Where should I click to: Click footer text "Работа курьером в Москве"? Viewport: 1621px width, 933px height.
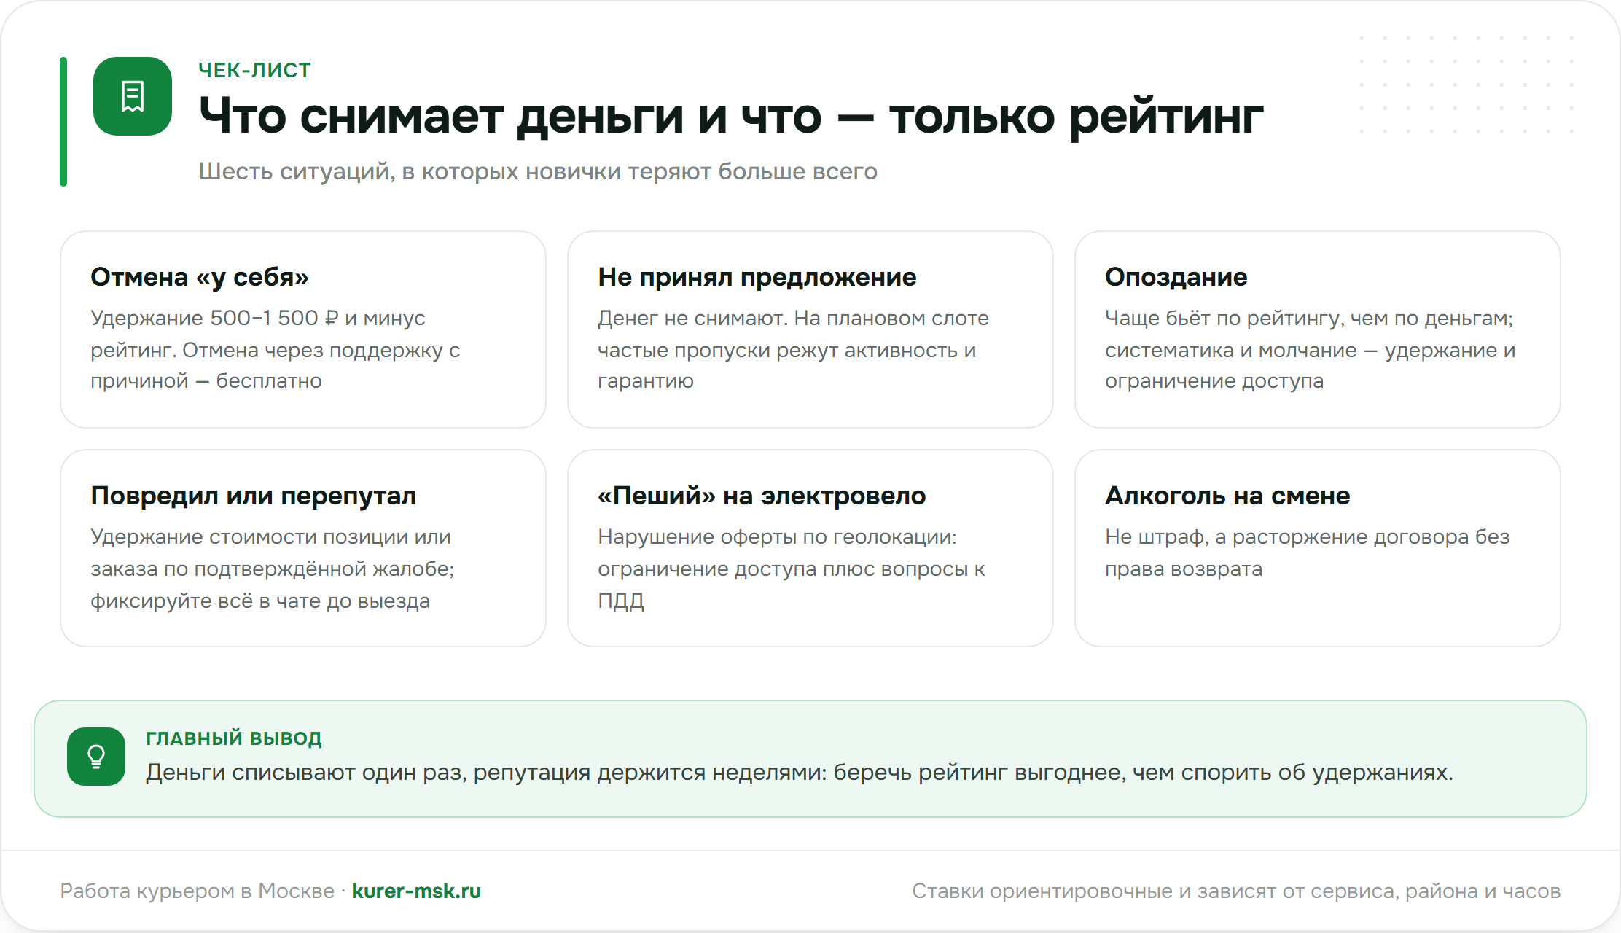(x=198, y=891)
